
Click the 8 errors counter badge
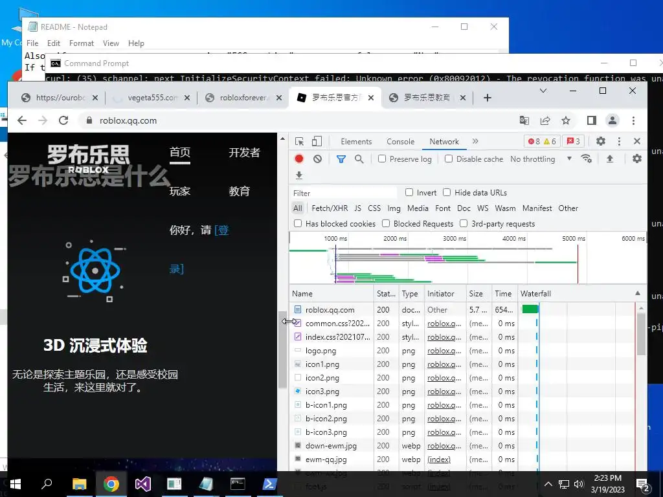pyautogui.click(x=534, y=141)
